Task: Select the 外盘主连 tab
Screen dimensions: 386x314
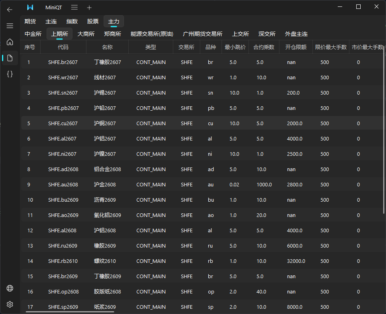Action: point(296,34)
